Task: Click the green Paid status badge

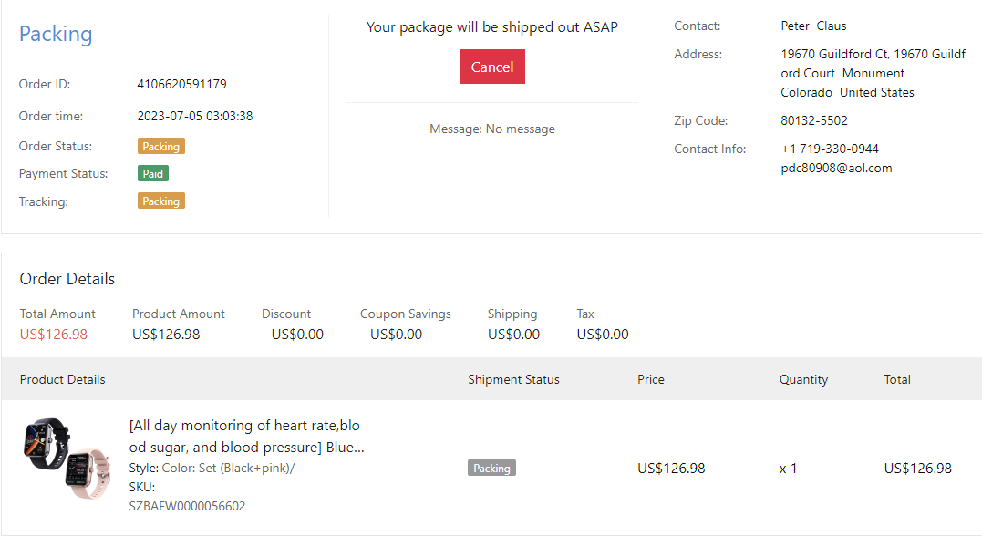Action: point(152,173)
